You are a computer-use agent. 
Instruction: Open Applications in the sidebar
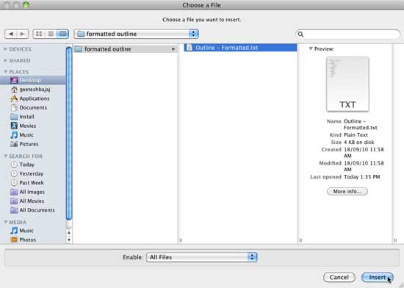[33, 98]
